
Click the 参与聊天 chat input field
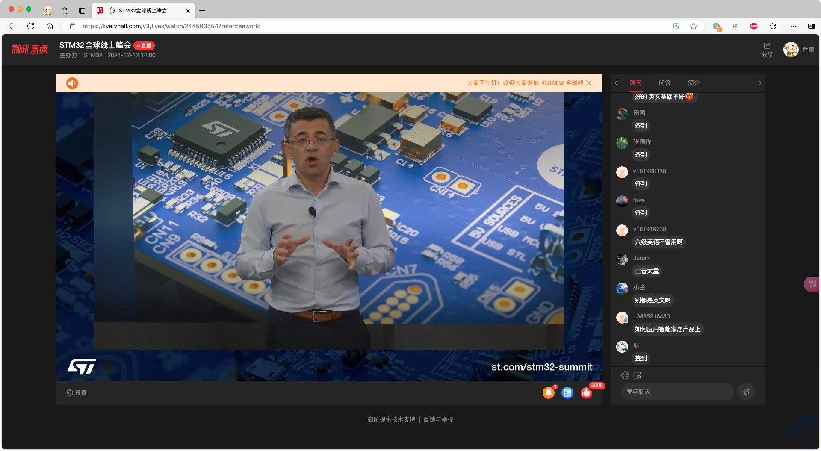[678, 392]
